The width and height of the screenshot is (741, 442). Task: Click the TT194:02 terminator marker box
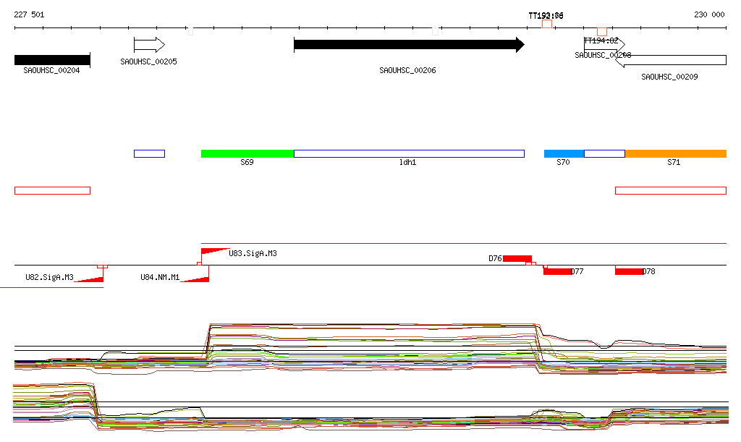tap(602, 31)
